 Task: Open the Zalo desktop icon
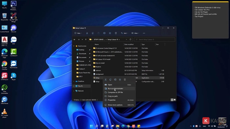click(x=13, y=41)
